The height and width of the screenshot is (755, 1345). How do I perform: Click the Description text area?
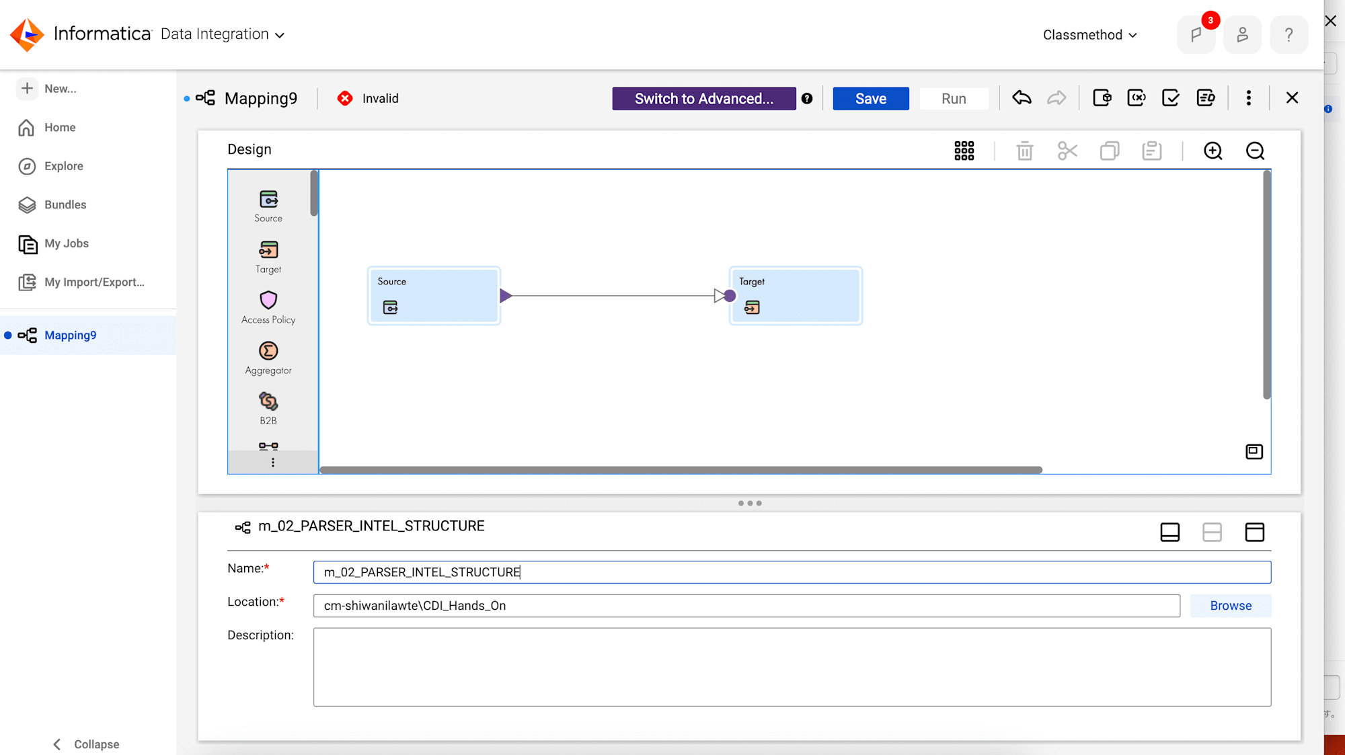792,667
